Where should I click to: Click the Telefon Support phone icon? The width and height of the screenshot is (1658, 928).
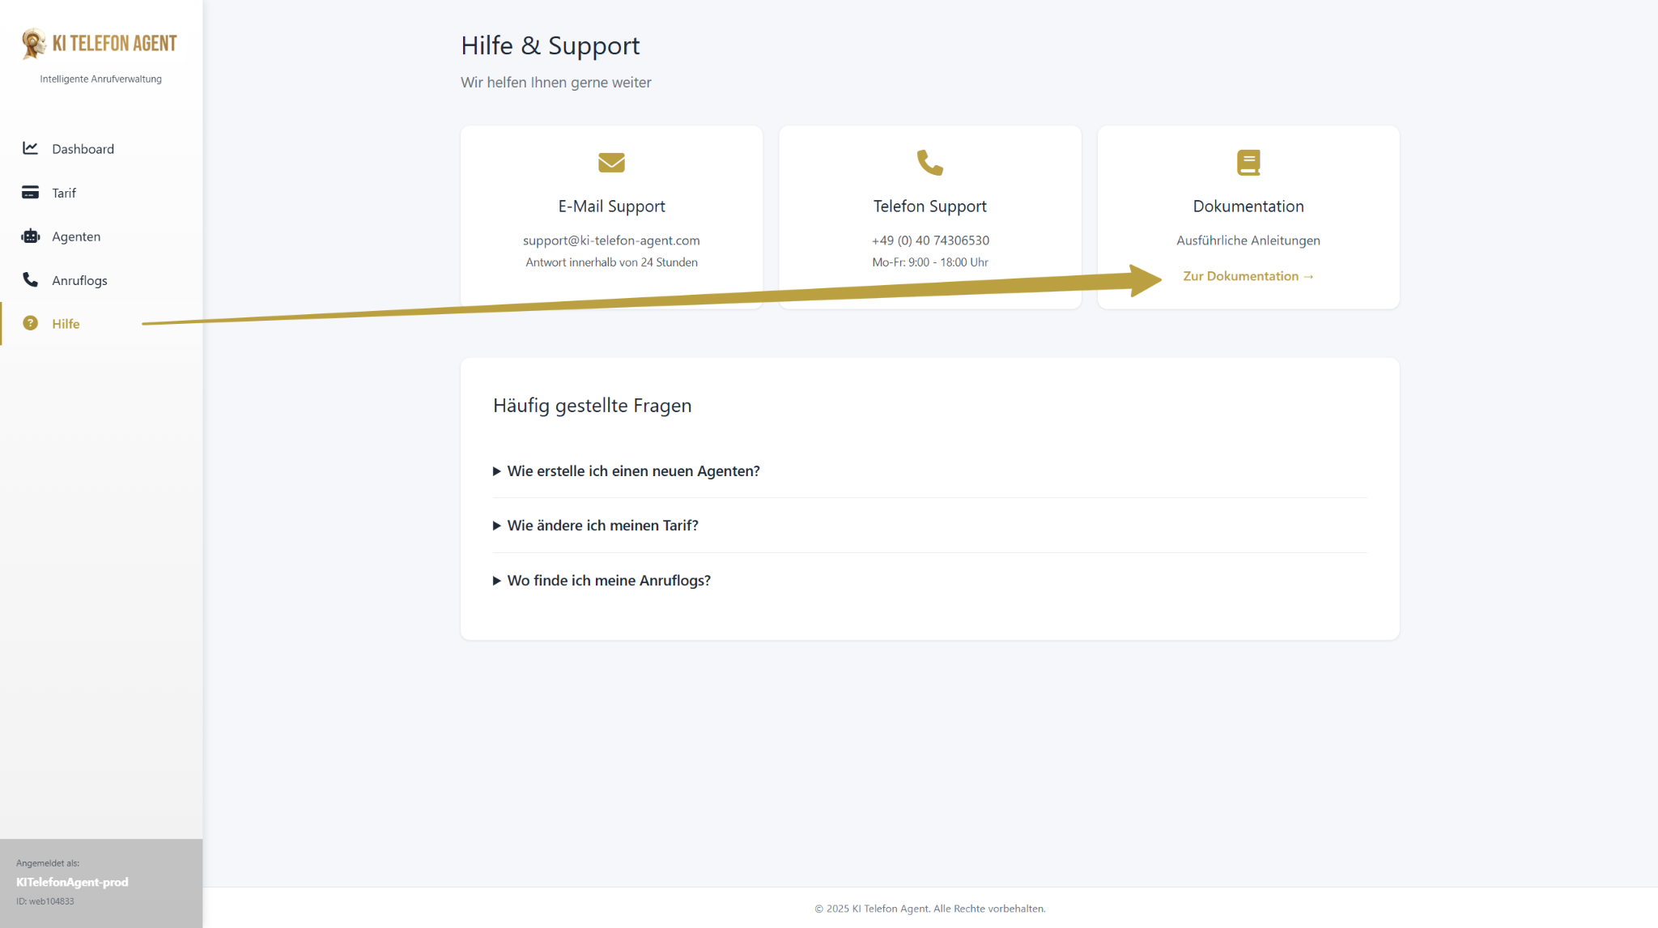tap(929, 163)
